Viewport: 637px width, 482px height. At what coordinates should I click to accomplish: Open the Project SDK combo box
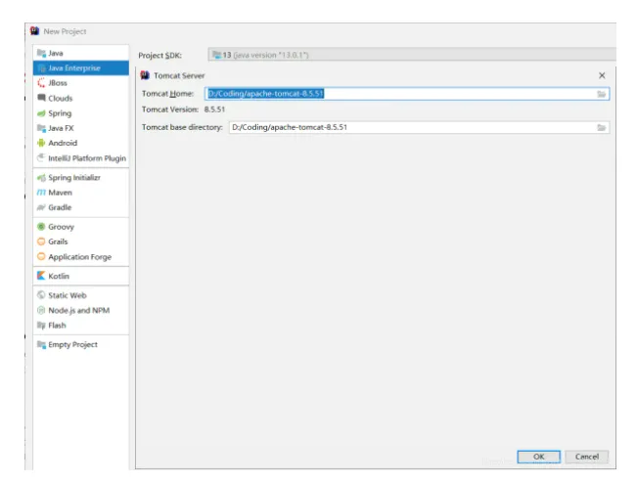[412, 55]
